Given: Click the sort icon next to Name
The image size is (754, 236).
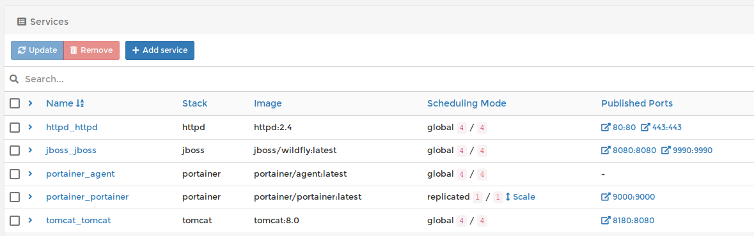Looking at the screenshot, I should coord(80,103).
